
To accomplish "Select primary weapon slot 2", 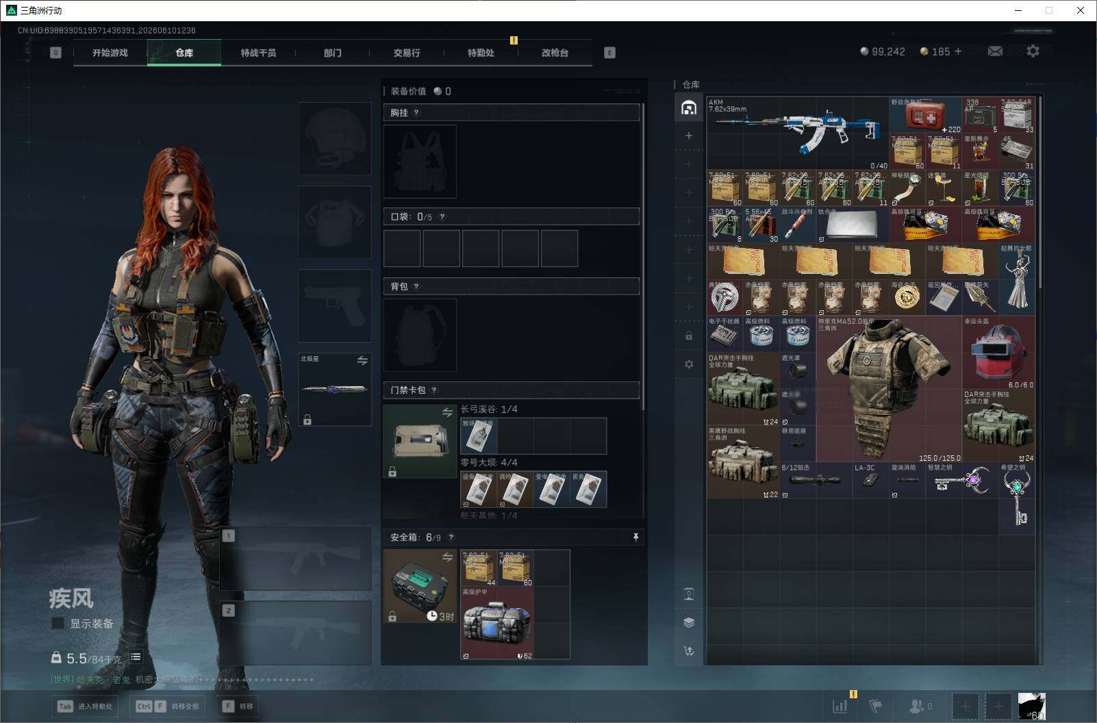I will (296, 633).
